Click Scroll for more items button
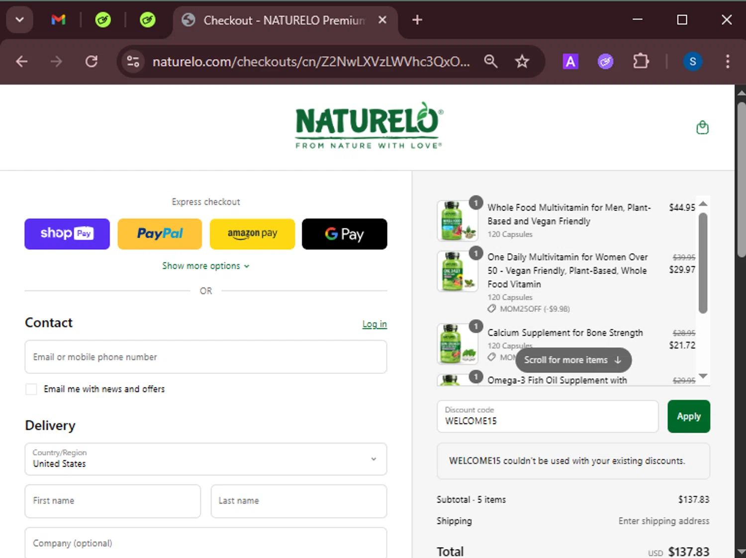 tap(573, 360)
